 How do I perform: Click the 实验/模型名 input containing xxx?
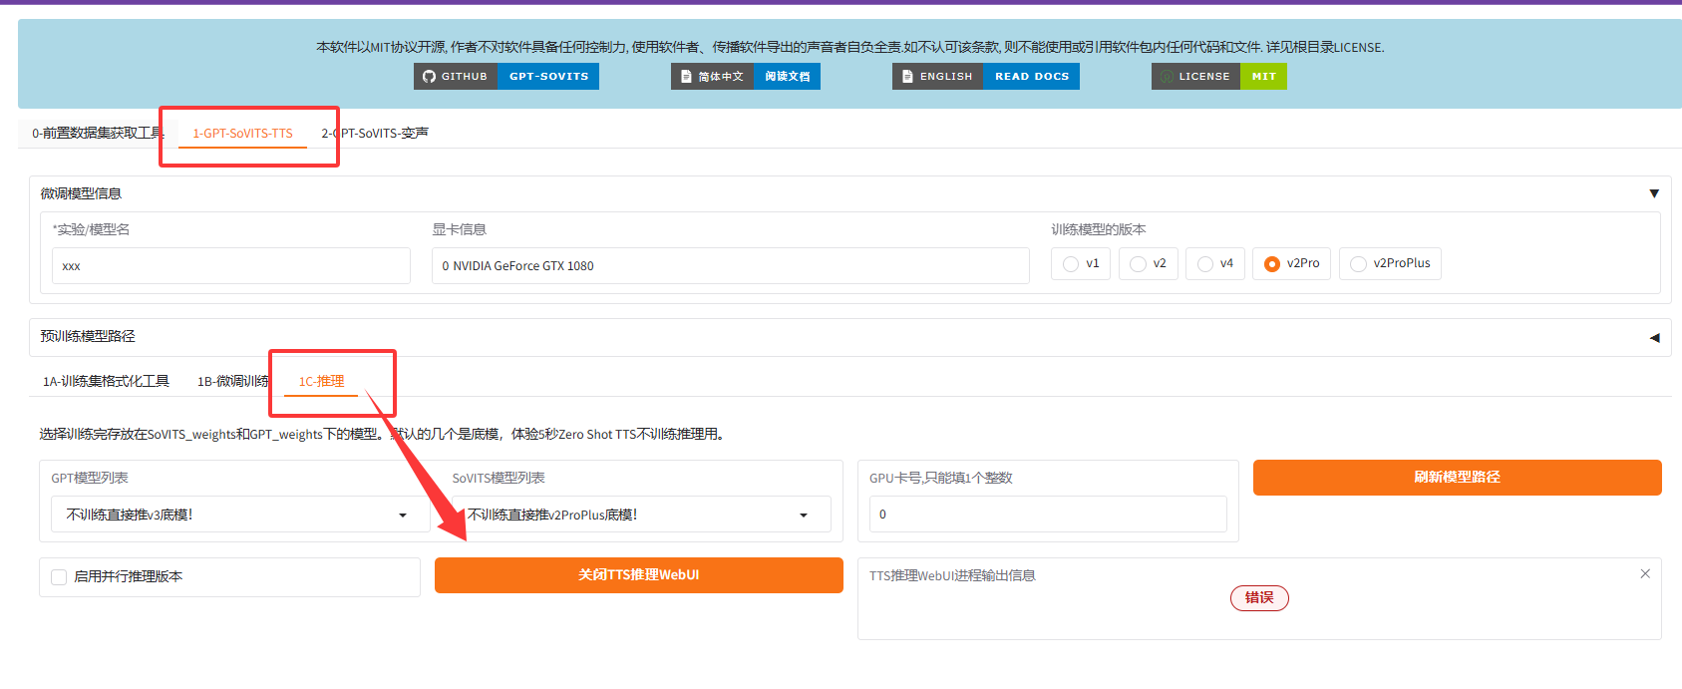pos(231,266)
